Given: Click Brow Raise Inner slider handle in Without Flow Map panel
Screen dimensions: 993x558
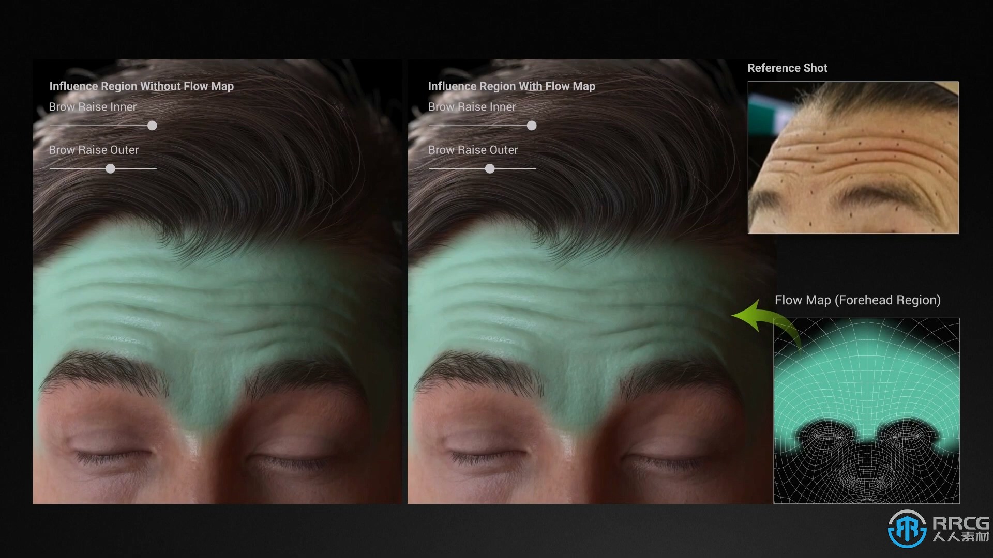Looking at the screenshot, I should (x=152, y=126).
